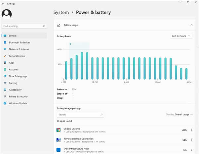
Task: Collapse the Battery usage section
Action: [x=191, y=25]
